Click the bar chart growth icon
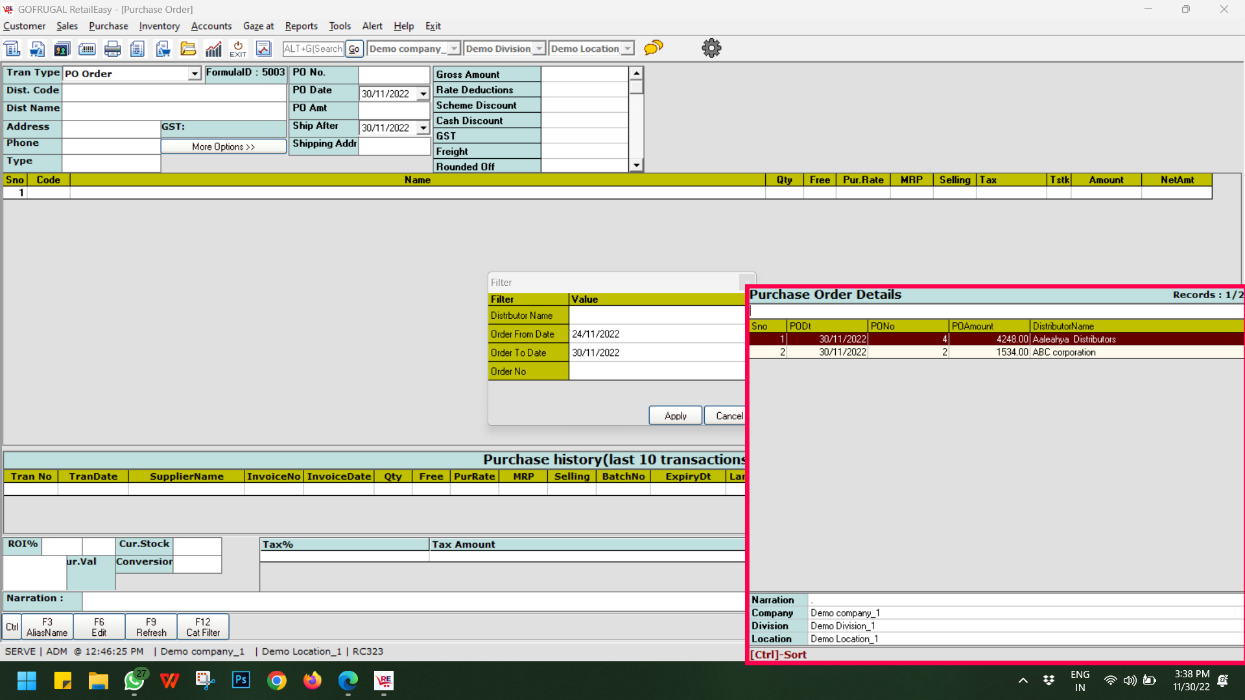This screenshot has height=700, width=1245. click(213, 49)
